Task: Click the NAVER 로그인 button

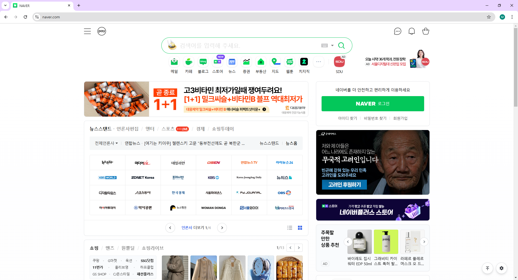Action: pos(373,104)
